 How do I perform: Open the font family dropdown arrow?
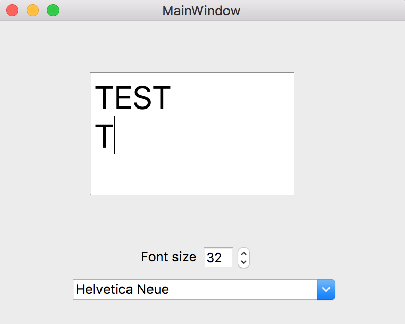point(326,289)
